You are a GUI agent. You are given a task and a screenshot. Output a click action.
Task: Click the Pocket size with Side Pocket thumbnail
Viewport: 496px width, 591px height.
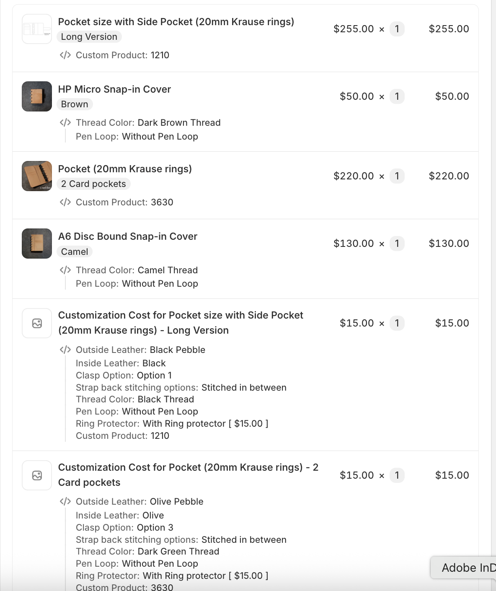[x=37, y=29]
